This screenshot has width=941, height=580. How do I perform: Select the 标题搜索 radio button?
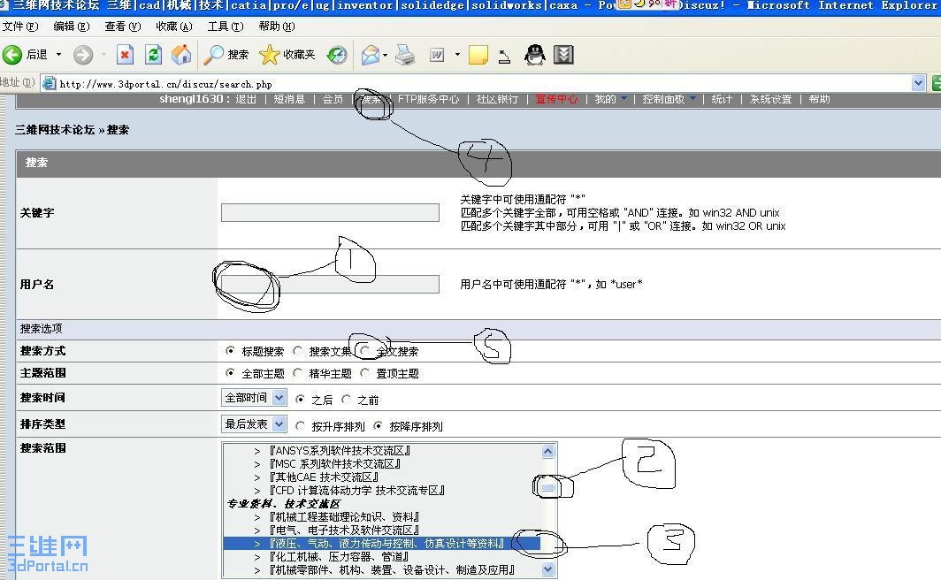coord(230,350)
